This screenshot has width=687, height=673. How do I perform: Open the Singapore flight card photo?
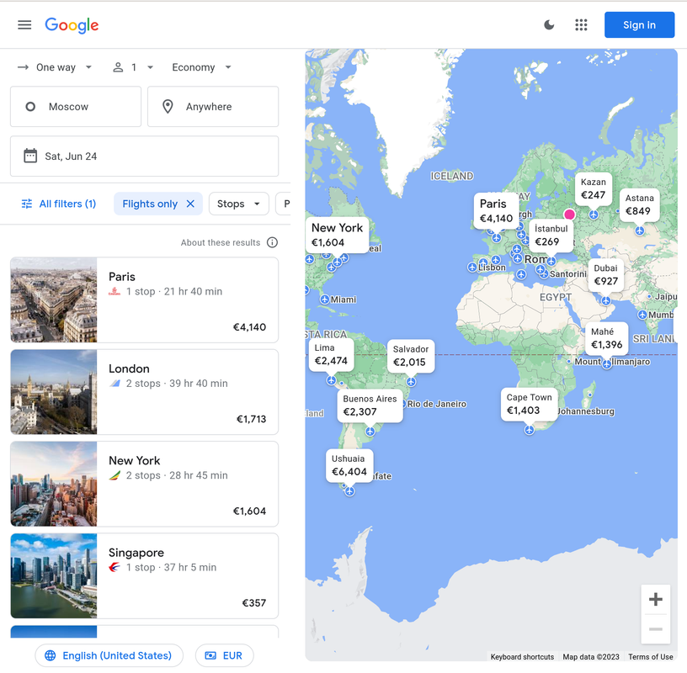[54, 575]
